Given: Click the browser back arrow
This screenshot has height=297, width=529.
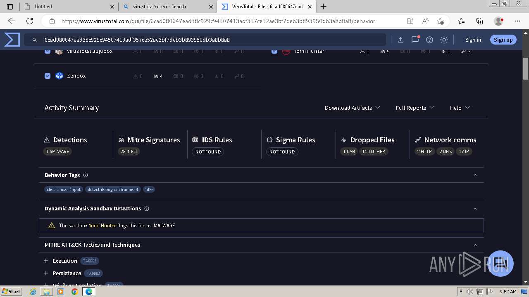Looking at the screenshot, I should [12, 21].
